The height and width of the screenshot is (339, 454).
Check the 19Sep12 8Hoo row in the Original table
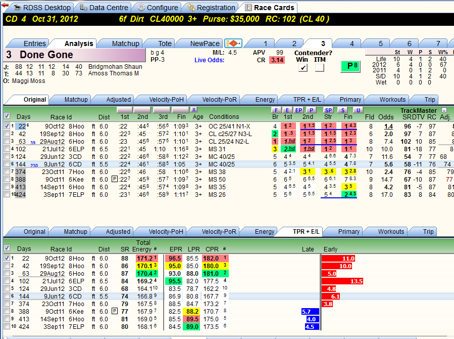coord(7,134)
